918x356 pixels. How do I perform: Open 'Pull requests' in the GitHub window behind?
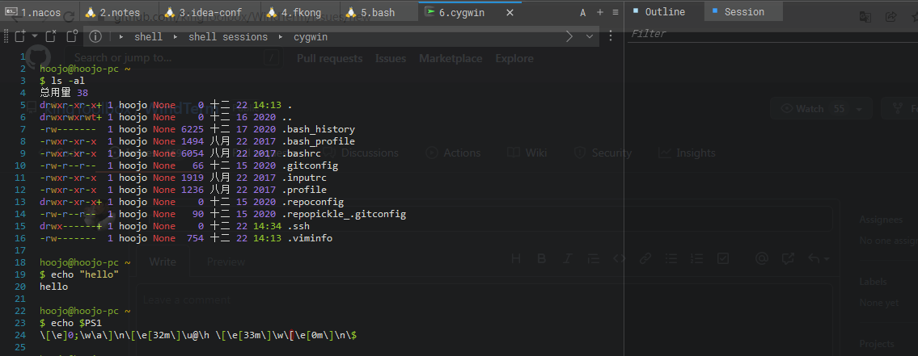[x=330, y=58]
